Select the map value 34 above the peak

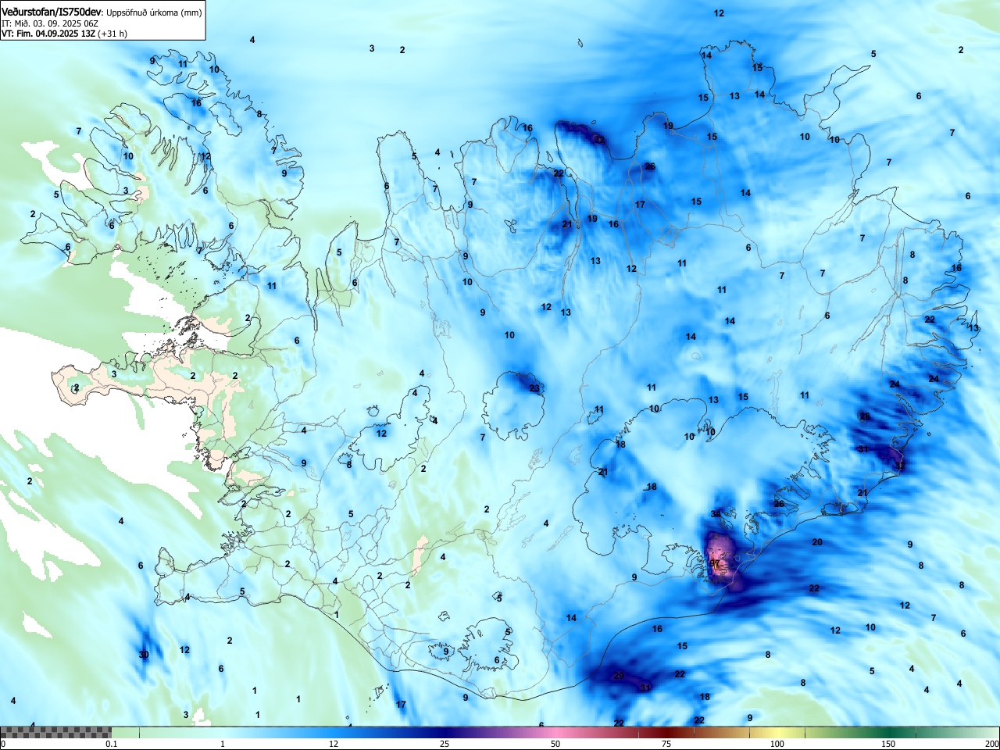pyautogui.click(x=716, y=514)
